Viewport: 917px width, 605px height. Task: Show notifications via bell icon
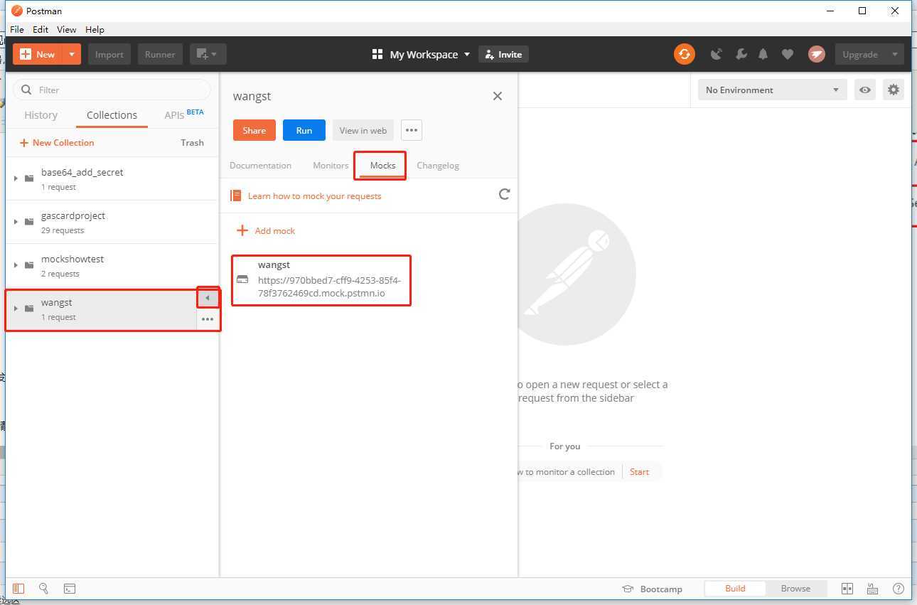point(763,54)
